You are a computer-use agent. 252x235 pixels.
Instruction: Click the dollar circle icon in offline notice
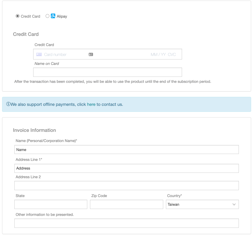(8, 104)
